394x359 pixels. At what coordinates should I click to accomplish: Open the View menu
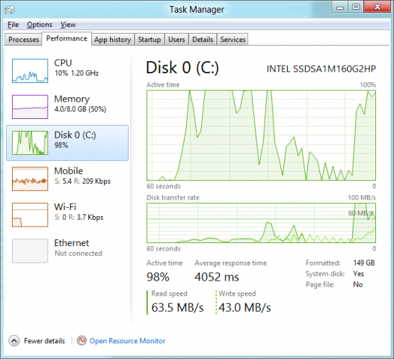point(68,25)
